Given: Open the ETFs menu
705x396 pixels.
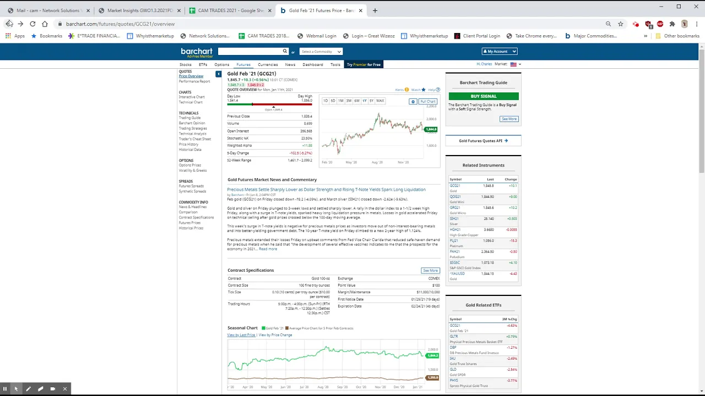Looking at the screenshot, I should point(203,64).
